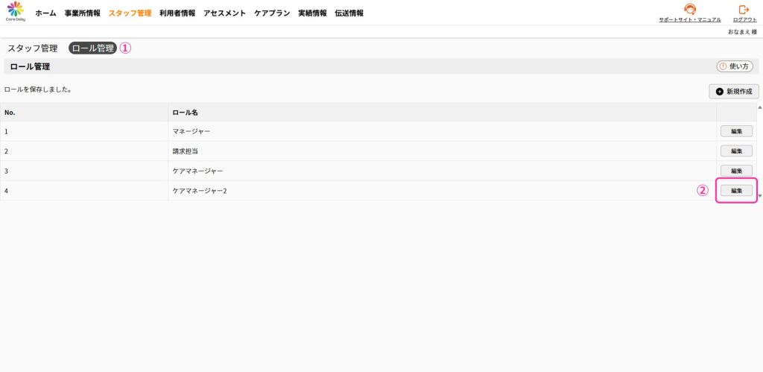Click the logout door icon
The height and width of the screenshot is (372, 763).
click(x=744, y=9)
